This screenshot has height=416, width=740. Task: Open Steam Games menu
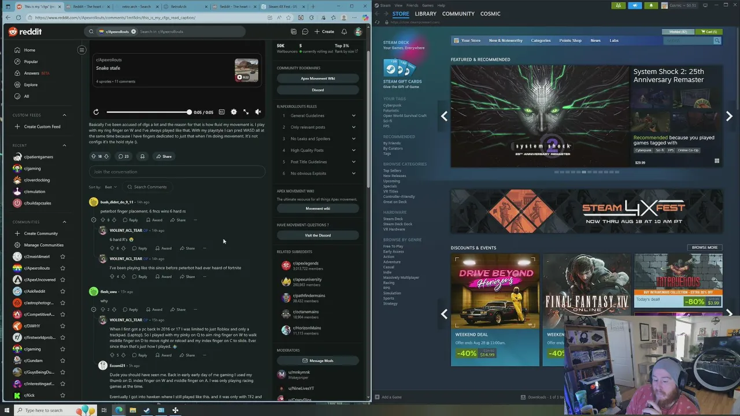click(428, 5)
